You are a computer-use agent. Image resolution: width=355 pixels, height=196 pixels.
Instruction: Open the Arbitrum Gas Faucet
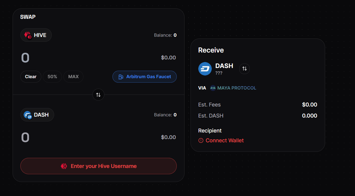click(144, 77)
